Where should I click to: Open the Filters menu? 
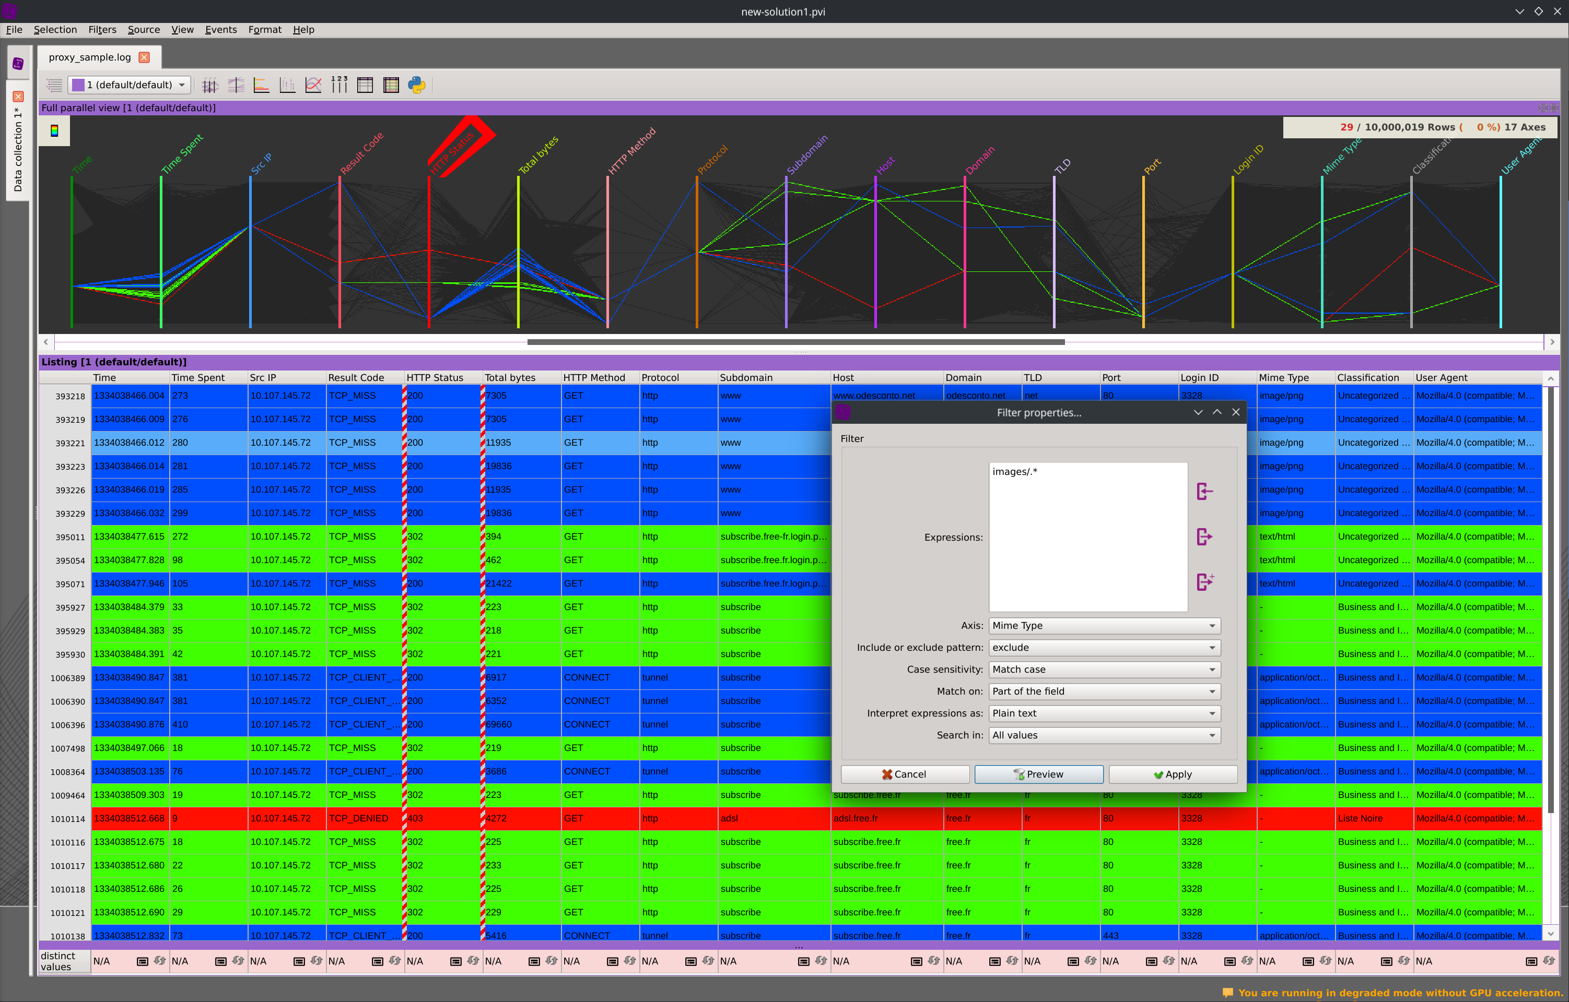[102, 30]
